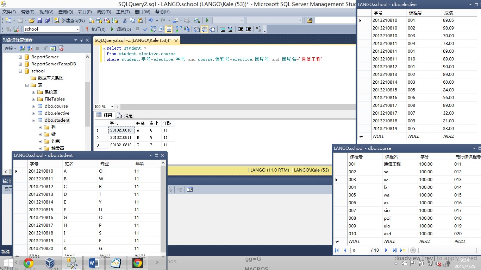Click the Move Previous record arrow in dbo.course
The height and width of the screenshot is (270, 481).
click(345, 250)
